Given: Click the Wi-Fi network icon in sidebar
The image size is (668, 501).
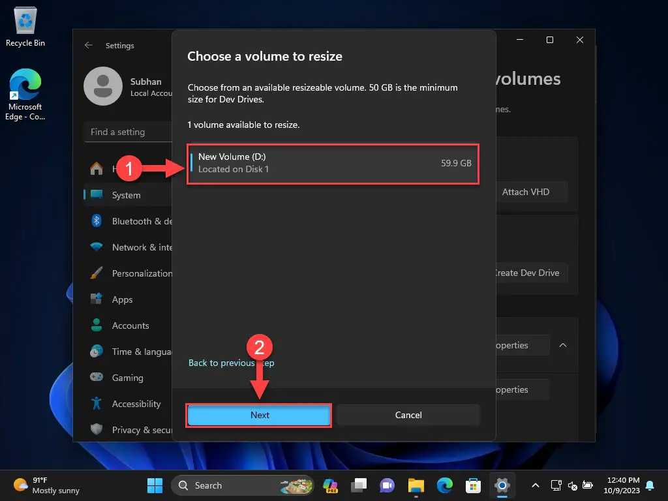Looking at the screenshot, I should coord(97,247).
